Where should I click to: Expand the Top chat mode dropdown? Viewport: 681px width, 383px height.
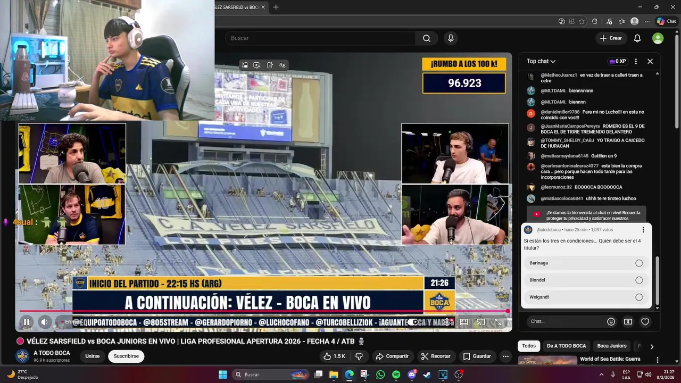[x=541, y=61]
